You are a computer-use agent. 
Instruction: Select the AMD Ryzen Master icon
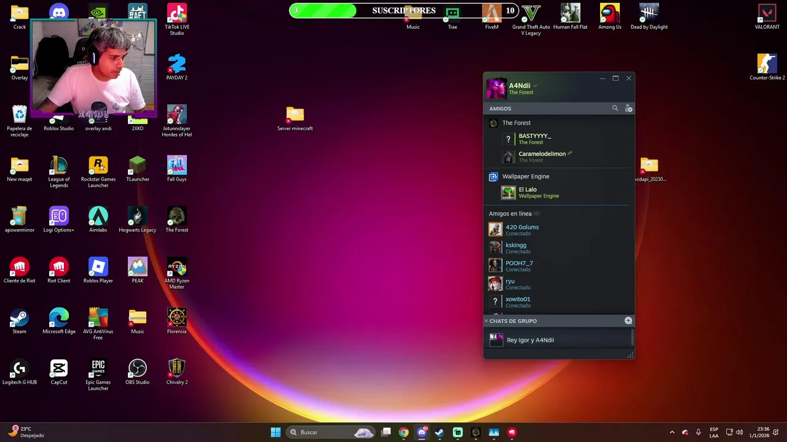(176, 274)
